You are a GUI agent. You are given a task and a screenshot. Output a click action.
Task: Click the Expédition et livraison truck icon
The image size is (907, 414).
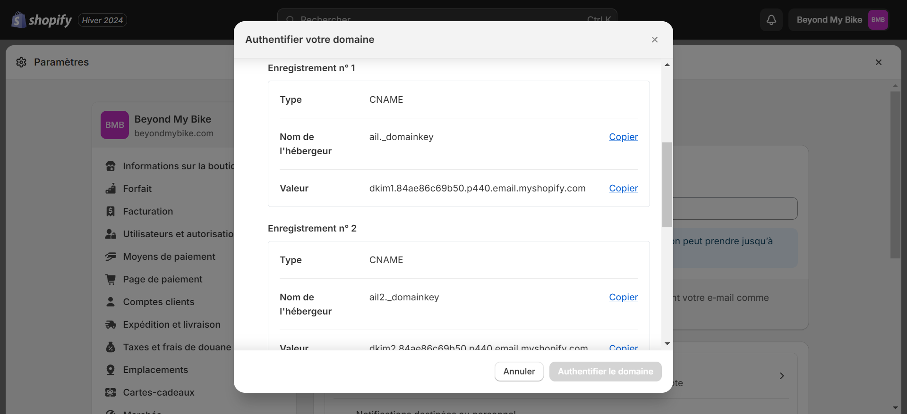click(x=111, y=324)
